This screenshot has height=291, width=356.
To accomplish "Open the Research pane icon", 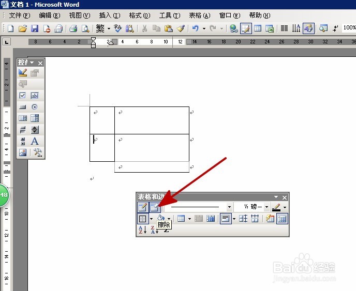I will coord(130,28).
